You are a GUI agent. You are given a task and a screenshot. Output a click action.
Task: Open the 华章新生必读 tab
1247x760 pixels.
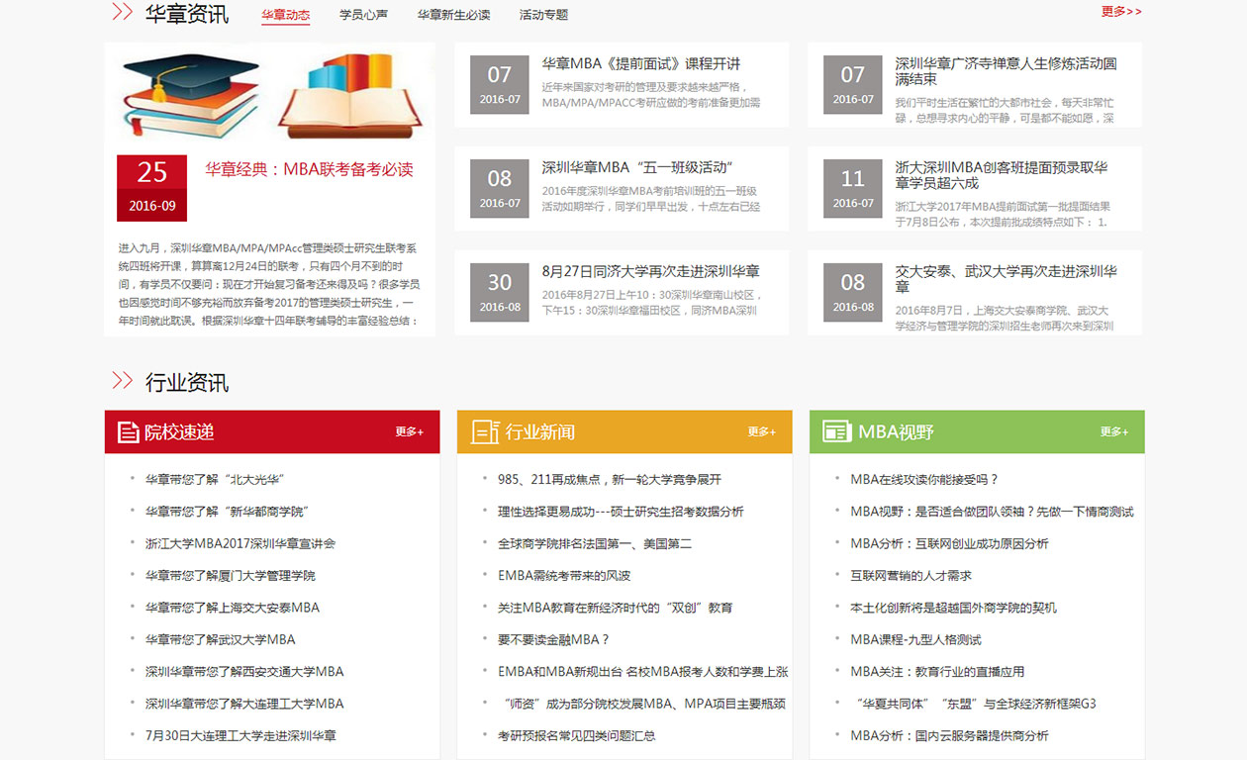(453, 15)
